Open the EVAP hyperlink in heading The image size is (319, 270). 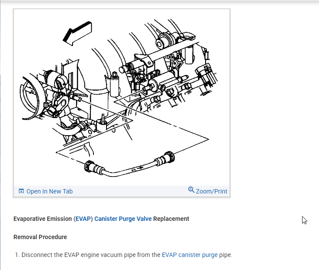(x=83, y=219)
